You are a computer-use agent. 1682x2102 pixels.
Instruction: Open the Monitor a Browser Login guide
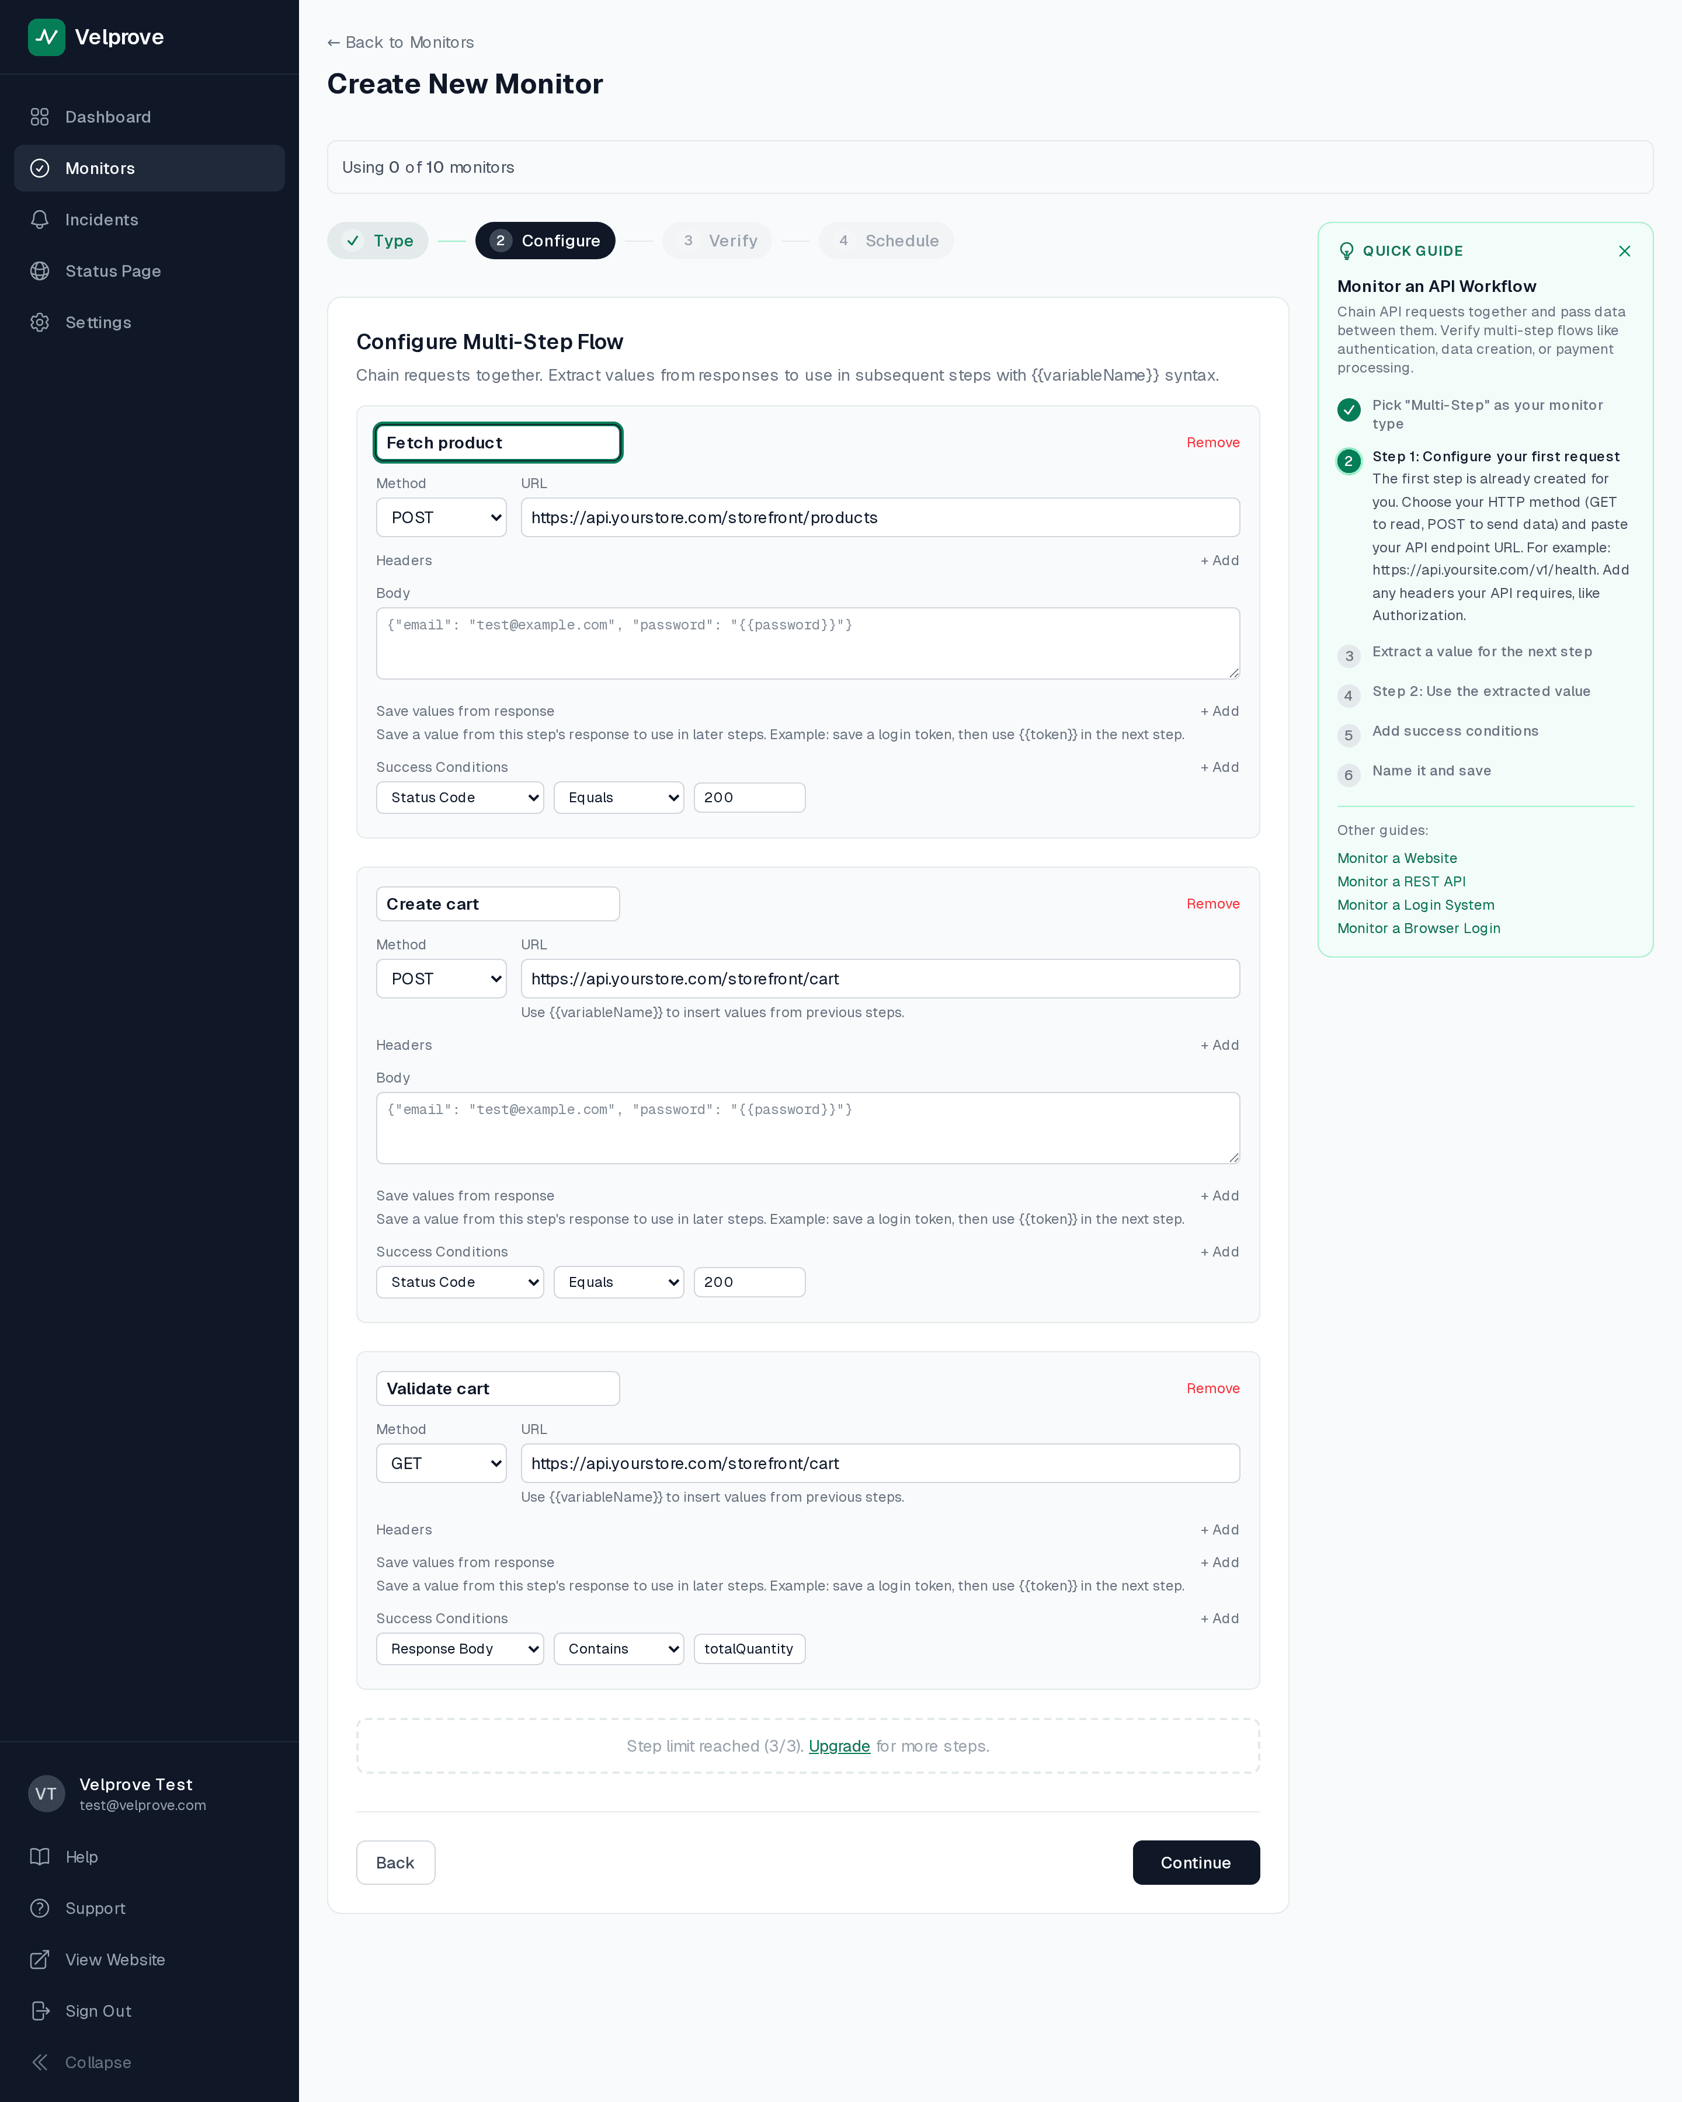coord(1419,928)
